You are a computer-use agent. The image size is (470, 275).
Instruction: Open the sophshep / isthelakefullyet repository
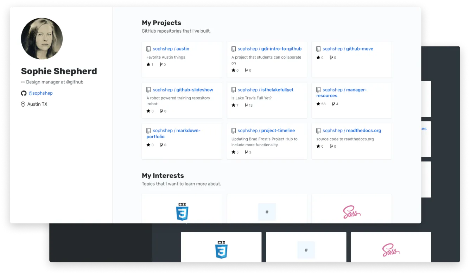tap(266, 90)
